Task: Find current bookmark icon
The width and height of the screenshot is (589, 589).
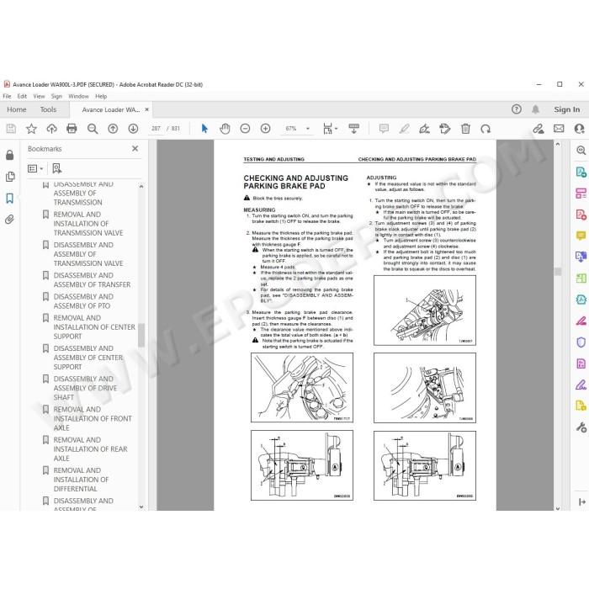Action: tap(56, 168)
